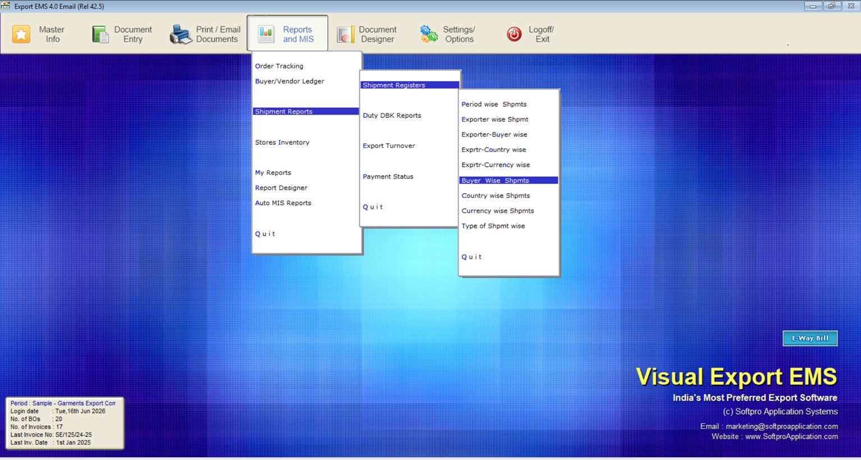Click the No. of BOs : 20 line

pos(36,419)
